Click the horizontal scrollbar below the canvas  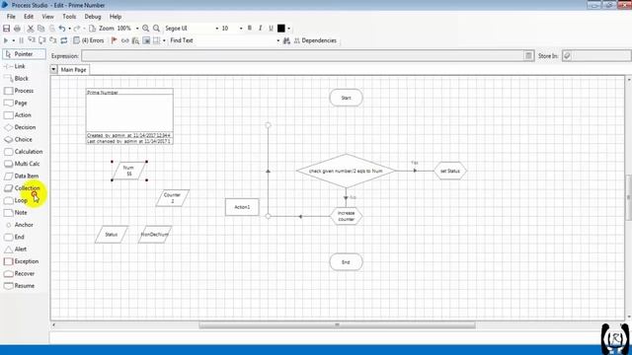[337, 324]
